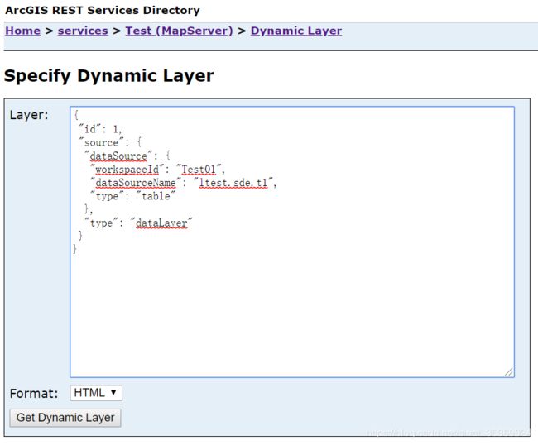The image size is (538, 445).
Task: Grab the text area resize handle
Action: (509, 372)
